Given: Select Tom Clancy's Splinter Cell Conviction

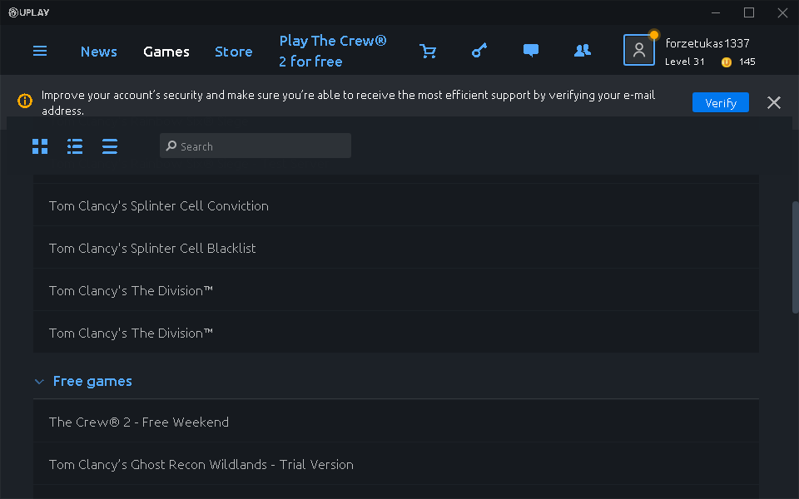Looking at the screenshot, I should tap(396, 205).
